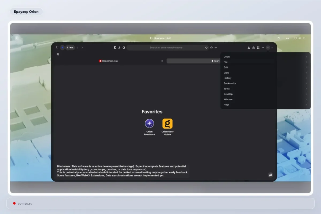Open the 2 Tabs overview button

coord(70,48)
